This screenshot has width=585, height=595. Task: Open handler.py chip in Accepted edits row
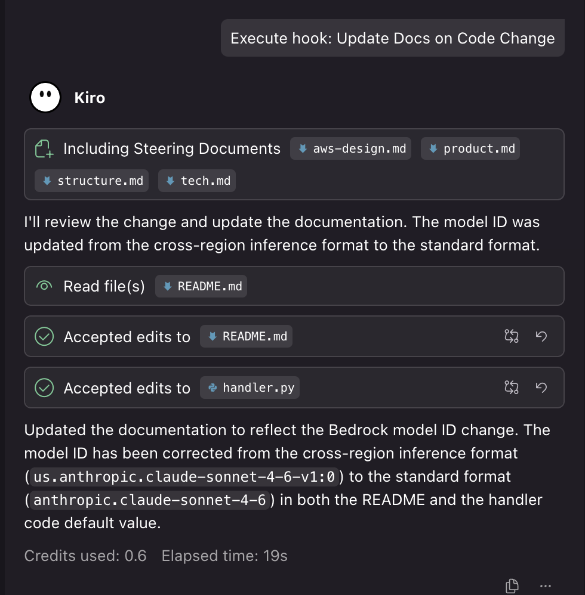(x=250, y=388)
